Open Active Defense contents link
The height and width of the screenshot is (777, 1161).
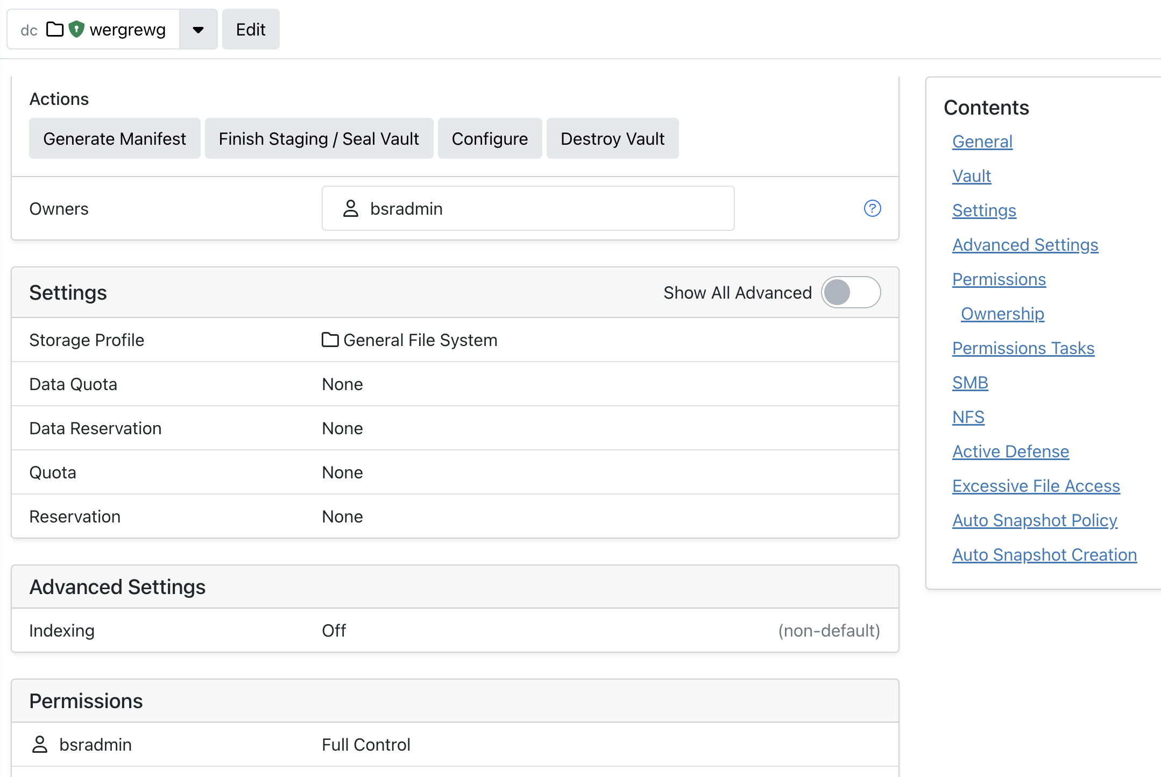click(x=1010, y=451)
